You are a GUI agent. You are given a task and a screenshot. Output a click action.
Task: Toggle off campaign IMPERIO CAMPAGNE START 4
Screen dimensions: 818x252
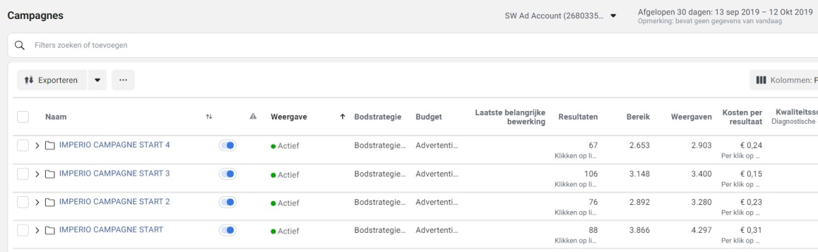click(227, 145)
